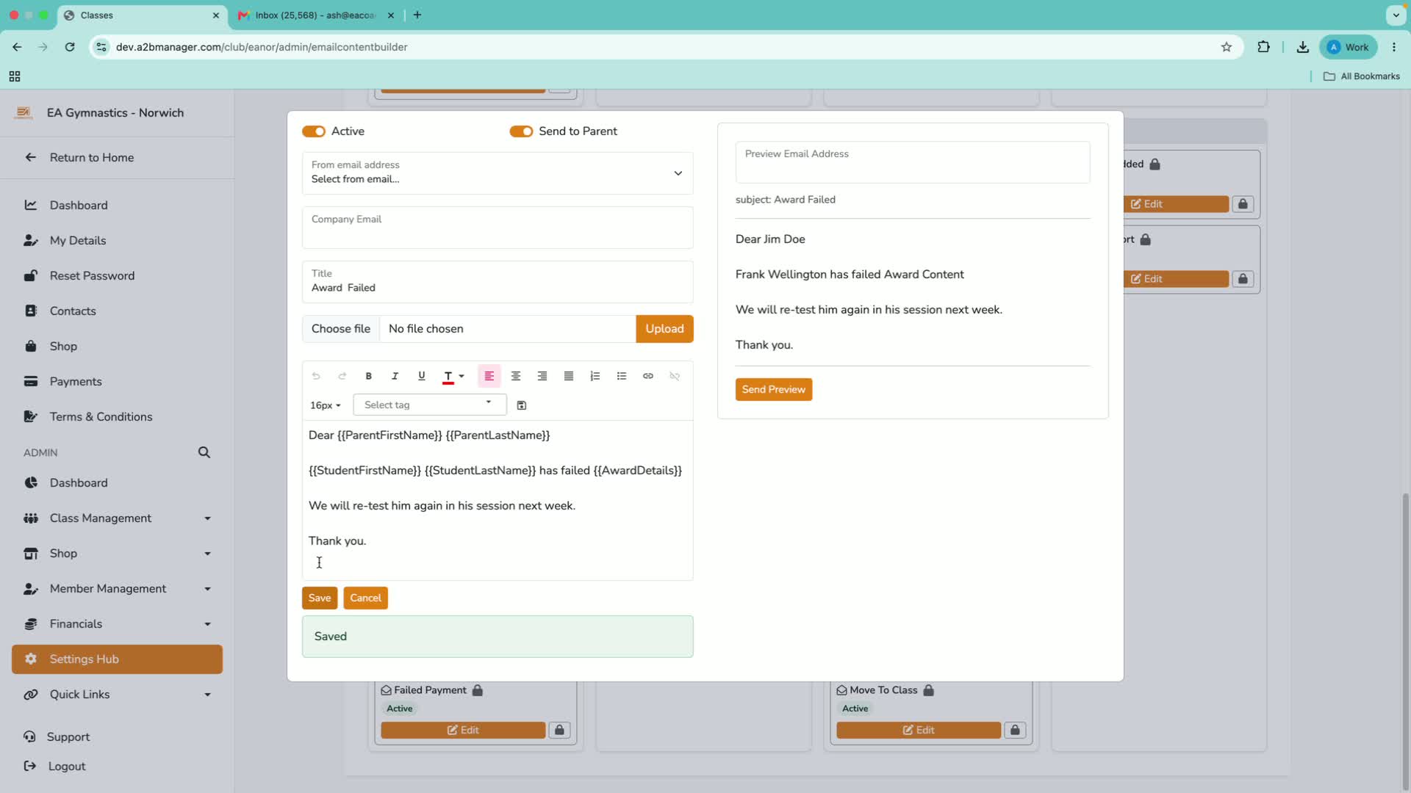1411x793 pixels.
Task: Toggle italic text in the editor
Action: pyautogui.click(x=395, y=376)
